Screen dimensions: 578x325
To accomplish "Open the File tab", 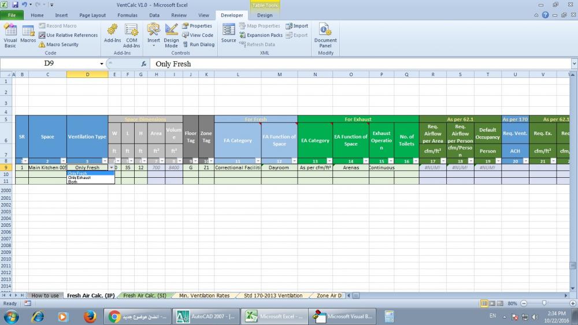I will tap(12, 15).
